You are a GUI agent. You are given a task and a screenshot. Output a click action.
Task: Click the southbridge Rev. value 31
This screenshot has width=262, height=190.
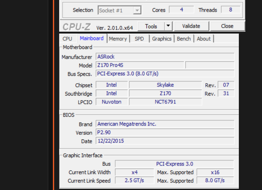226,93
